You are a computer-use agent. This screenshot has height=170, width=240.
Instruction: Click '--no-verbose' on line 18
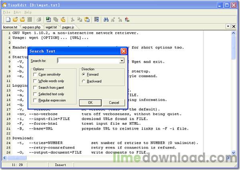pos(43,114)
